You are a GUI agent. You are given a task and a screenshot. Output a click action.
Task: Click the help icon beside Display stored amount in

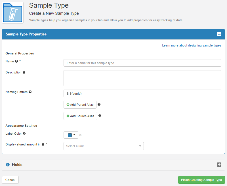(x=43, y=144)
